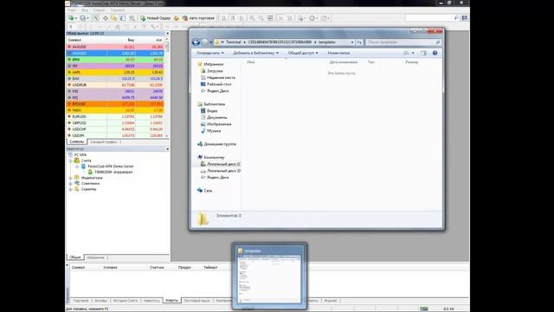This screenshot has height=312, width=554.
Task: Open the Упорядочить dropdown menu
Action: 209,53
